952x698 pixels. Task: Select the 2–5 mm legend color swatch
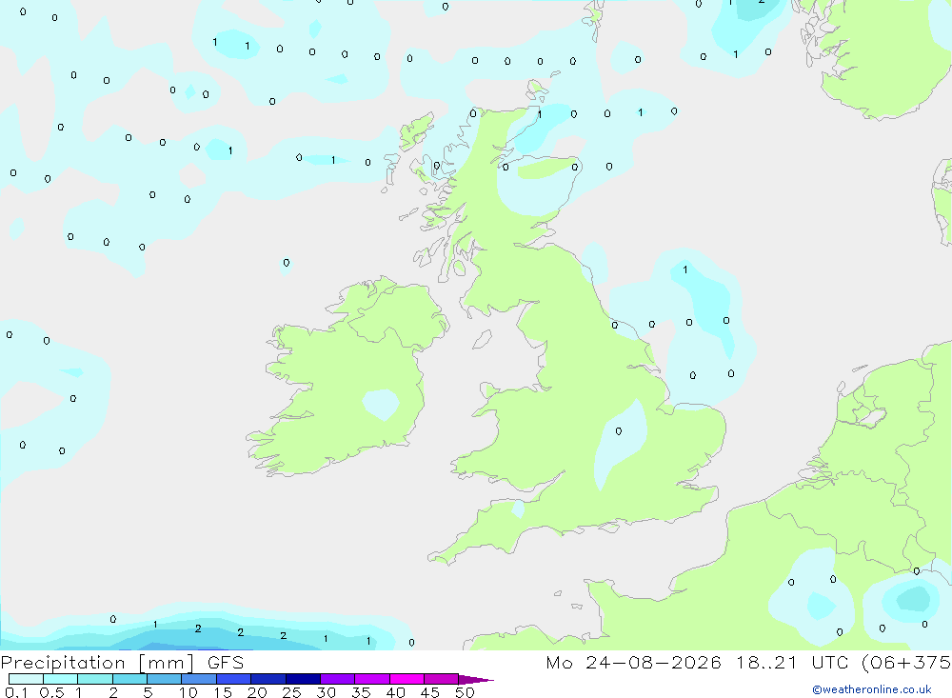pyautogui.click(x=129, y=679)
